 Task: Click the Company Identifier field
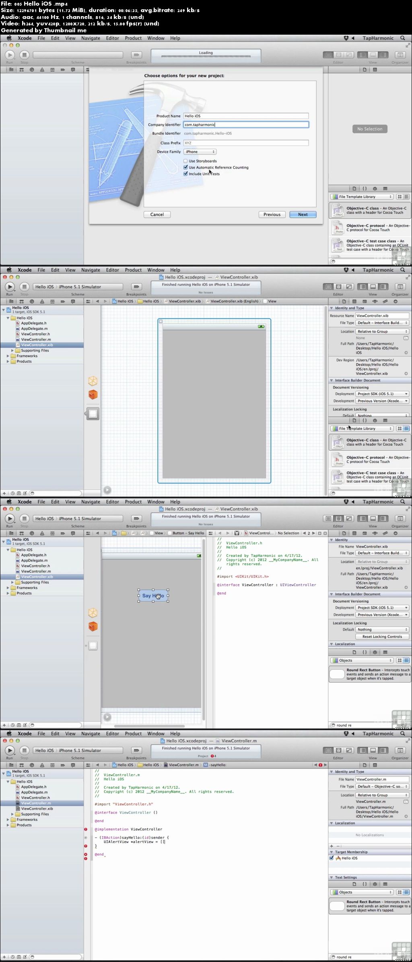point(246,125)
